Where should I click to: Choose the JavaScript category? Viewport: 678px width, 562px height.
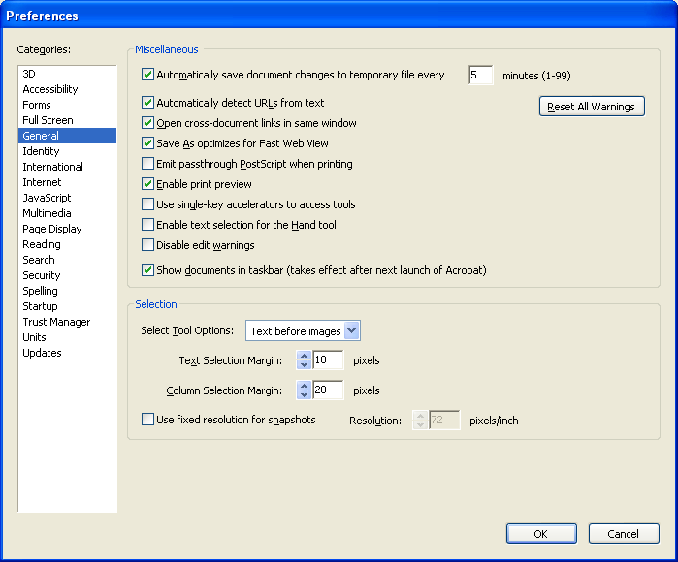[47, 198]
